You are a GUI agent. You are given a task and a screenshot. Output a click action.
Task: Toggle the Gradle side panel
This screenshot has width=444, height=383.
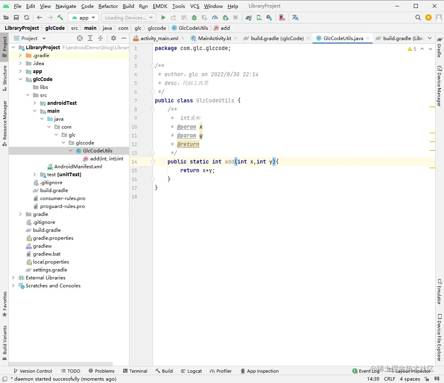439,47
